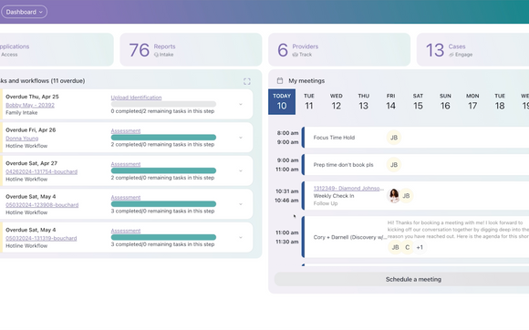
Task: Expand the 04262024-131754-bouchard row chevron
Action: click(x=241, y=170)
